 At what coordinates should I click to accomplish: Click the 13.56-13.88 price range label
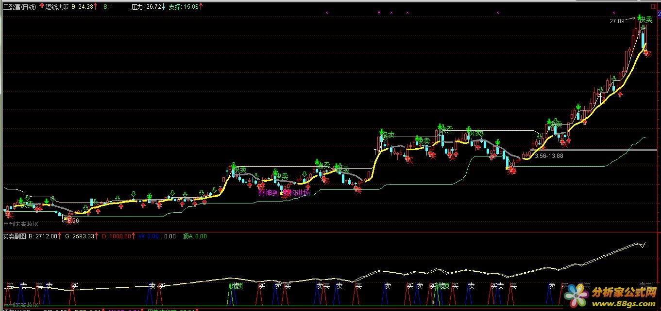[547, 156]
